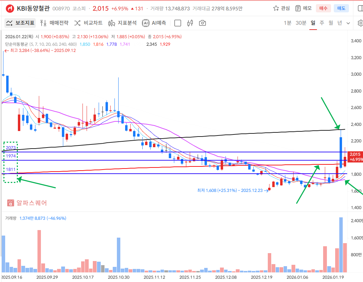The height and width of the screenshot is (282, 363).
Task: Click the 단순이동평균 indicator settings label
Action: pos(16,44)
